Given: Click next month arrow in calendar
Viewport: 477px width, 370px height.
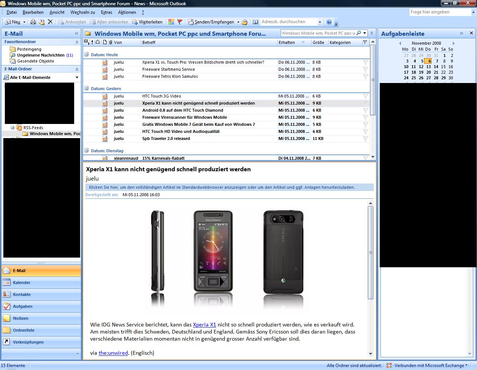Looking at the screenshot, I should pyautogui.click(x=454, y=43).
